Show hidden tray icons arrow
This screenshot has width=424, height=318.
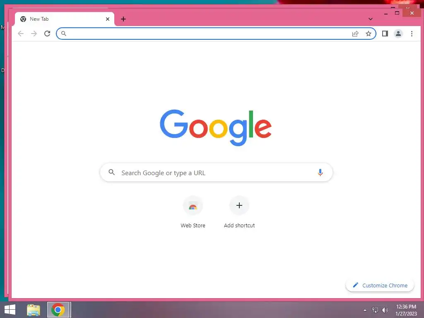pos(365,310)
